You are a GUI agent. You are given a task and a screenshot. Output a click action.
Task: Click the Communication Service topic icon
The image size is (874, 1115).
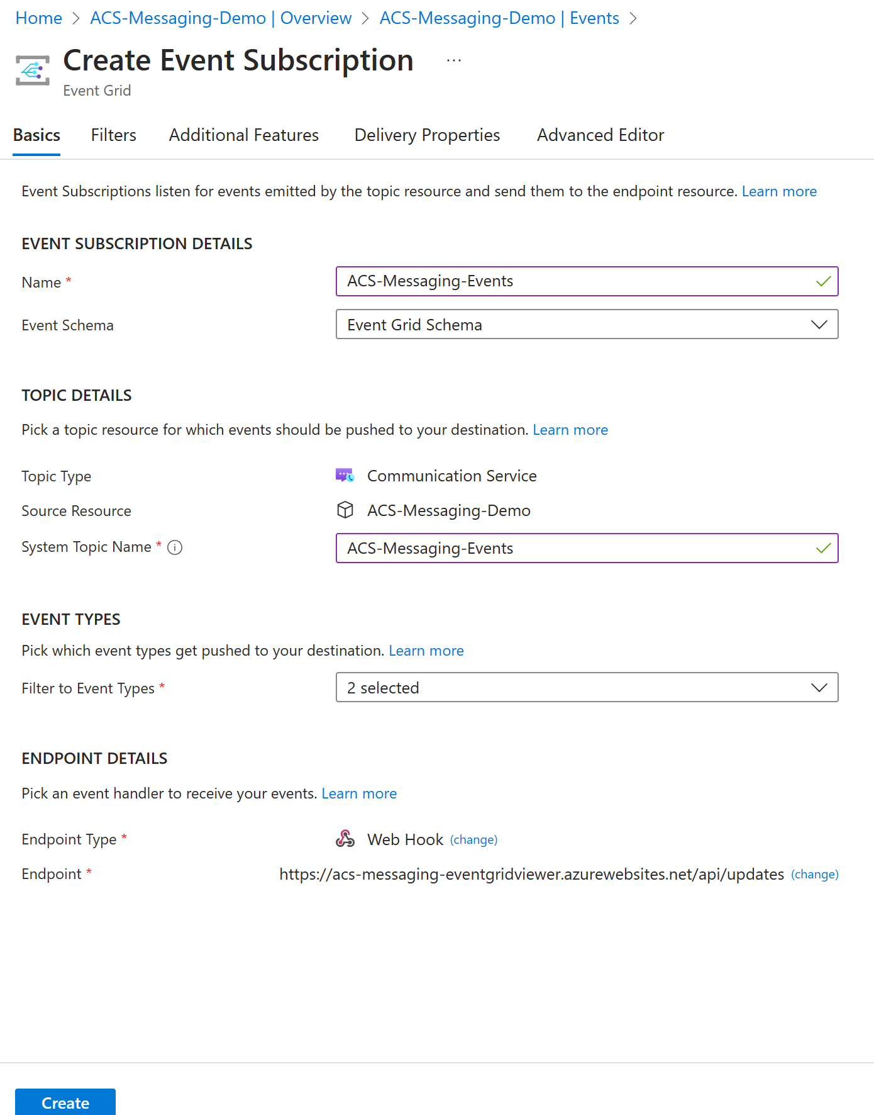(345, 476)
